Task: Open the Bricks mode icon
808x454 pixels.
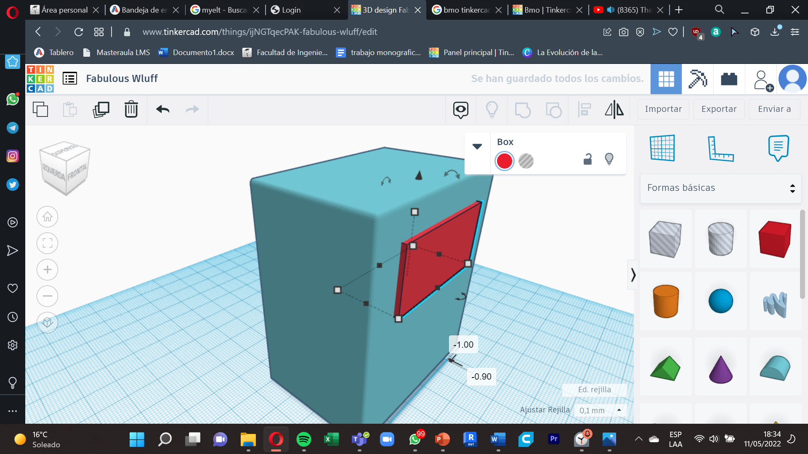Action: [x=729, y=79]
